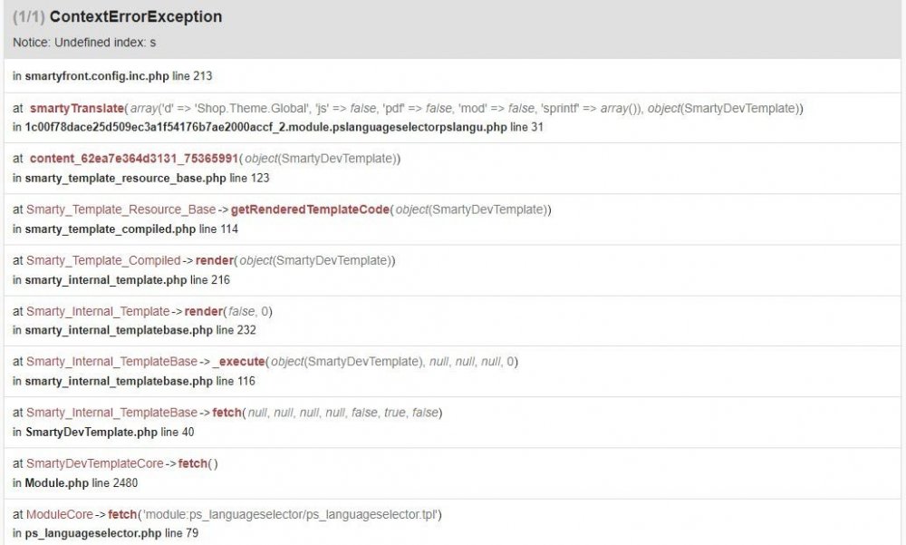Click the Smarty_Internal_Template render(false, 0) method

pos(204,311)
